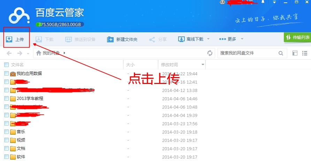This screenshot has height=161, width=311.
Task: Click the 推送到设备 push to device icon
Action: tap(68, 39)
